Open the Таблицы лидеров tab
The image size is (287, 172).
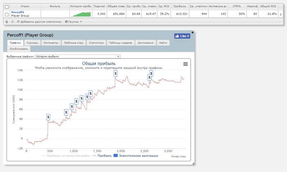click(121, 43)
